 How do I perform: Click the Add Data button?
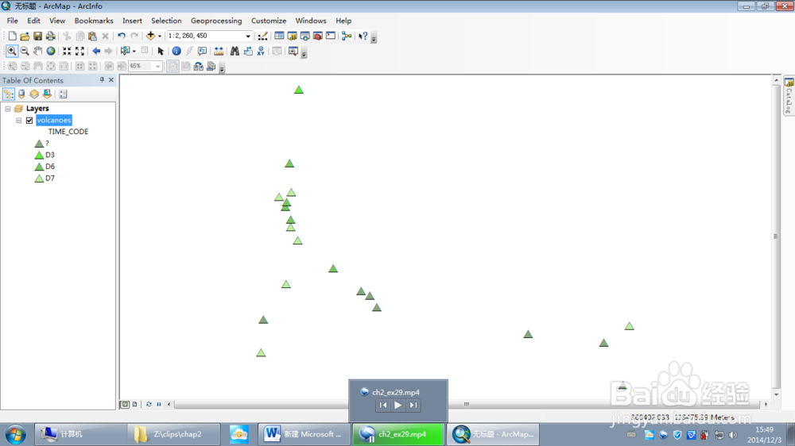click(150, 36)
